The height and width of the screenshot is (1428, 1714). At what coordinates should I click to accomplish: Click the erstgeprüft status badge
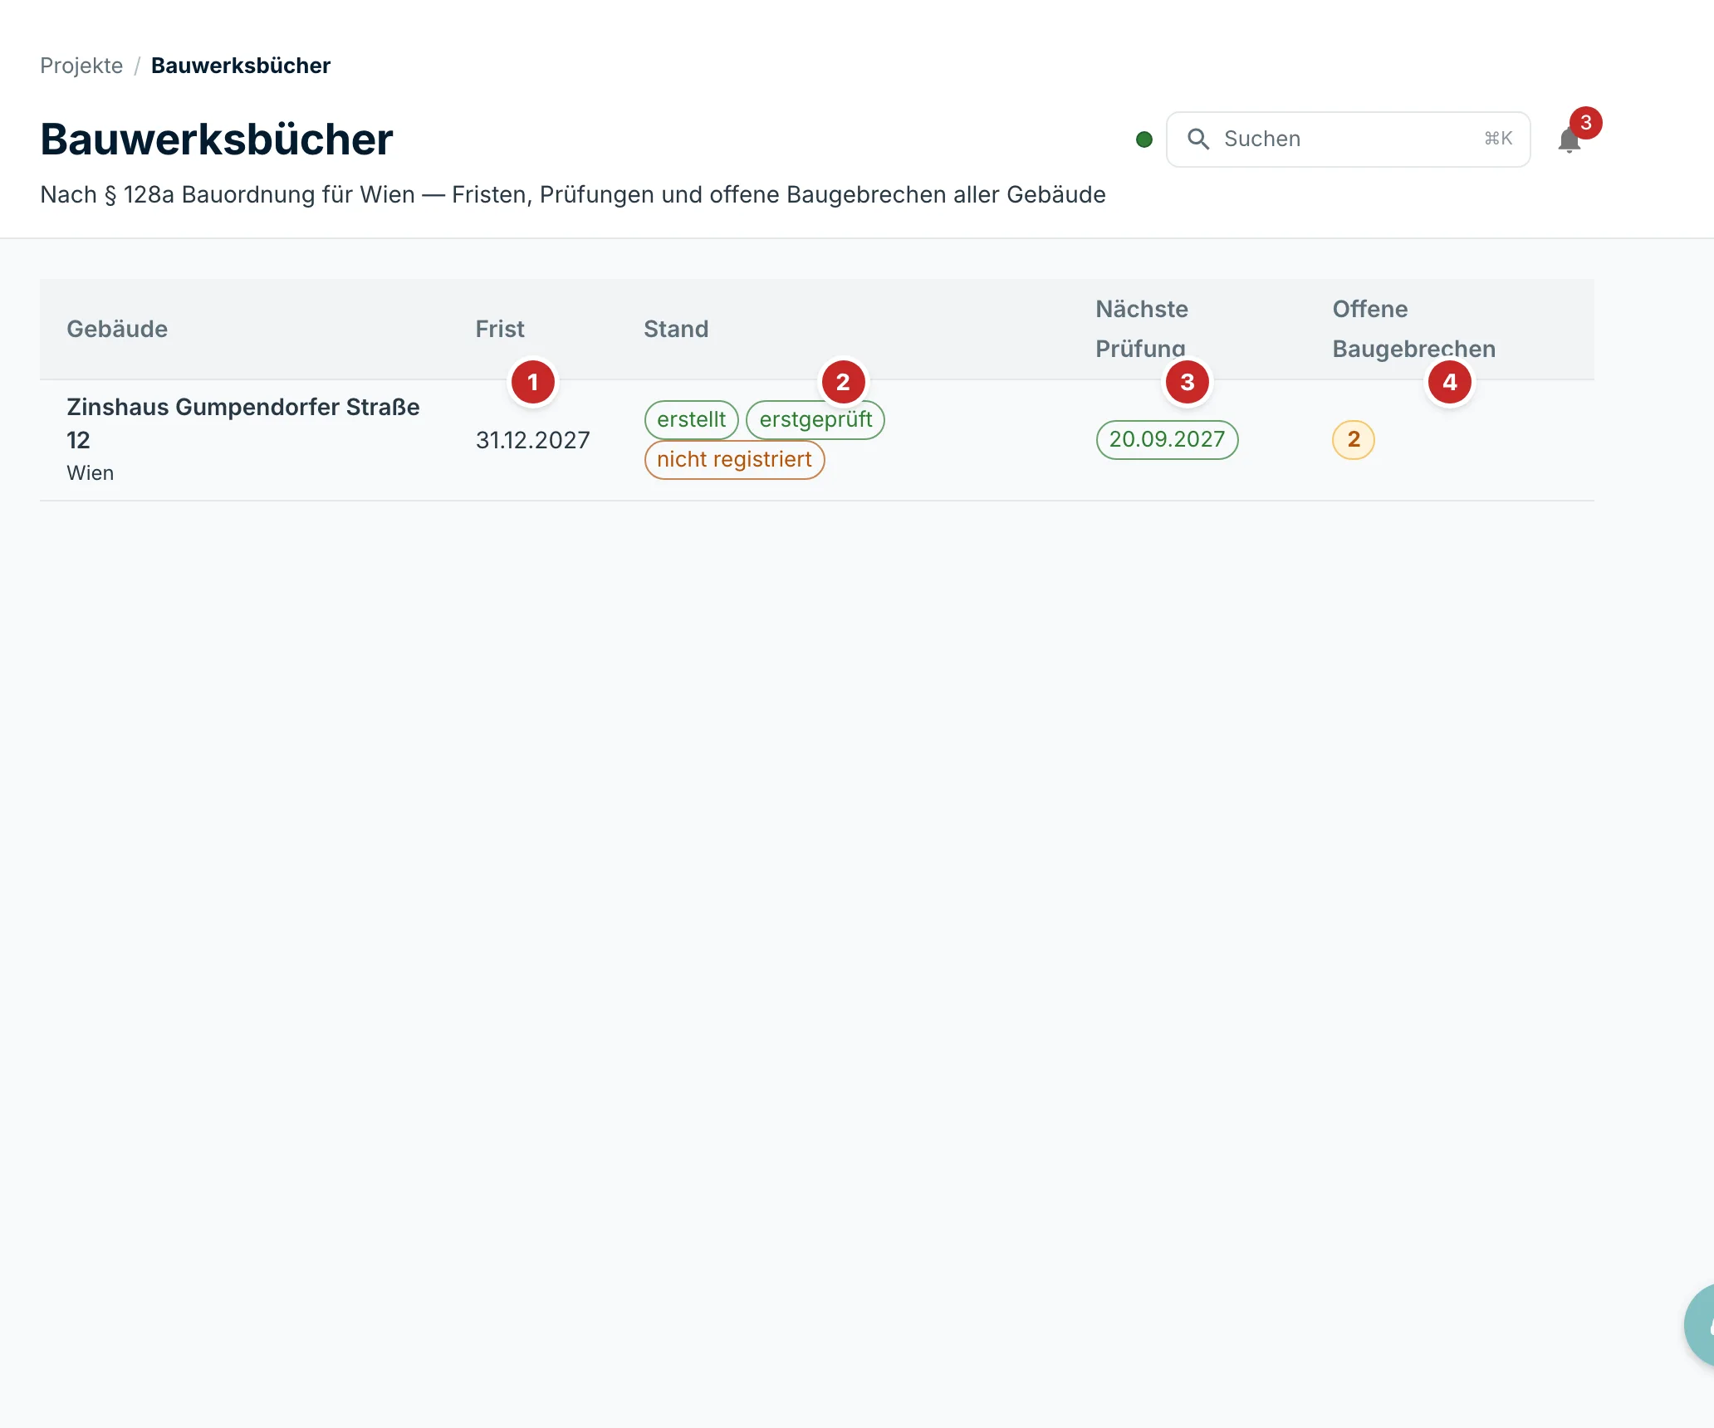815,419
